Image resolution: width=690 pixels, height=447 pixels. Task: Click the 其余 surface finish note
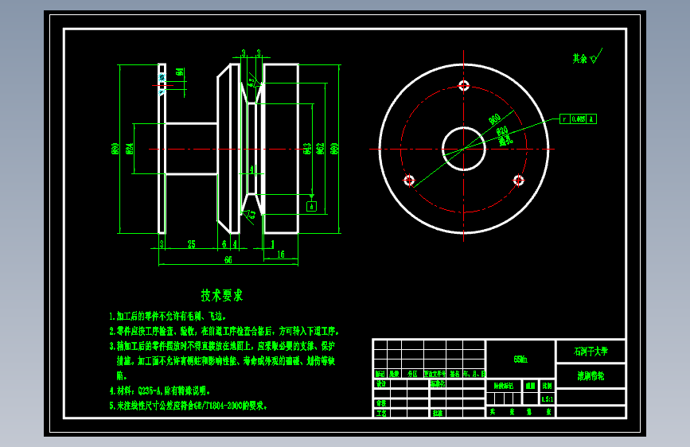point(587,57)
